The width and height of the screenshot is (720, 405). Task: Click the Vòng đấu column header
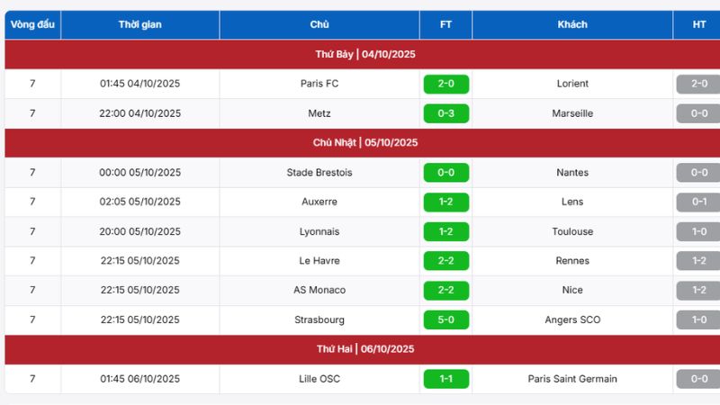[x=32, y=24]
